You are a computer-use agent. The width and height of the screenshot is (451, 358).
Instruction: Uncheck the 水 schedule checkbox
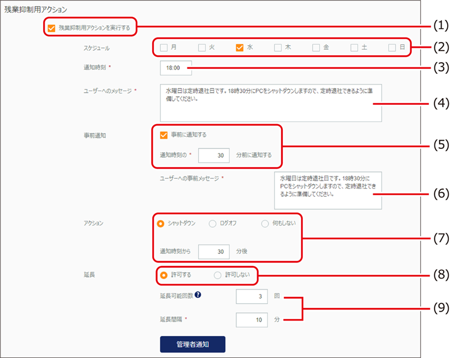coord(240,47)
